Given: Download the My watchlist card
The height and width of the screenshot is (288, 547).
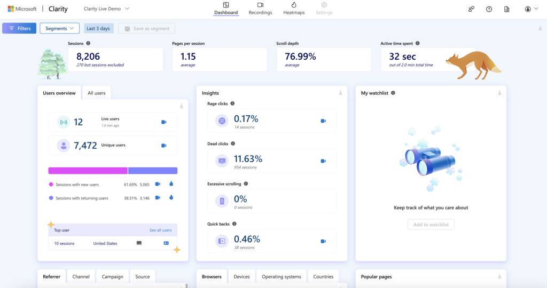Looking at the screenshot, I should coord(499,93).
